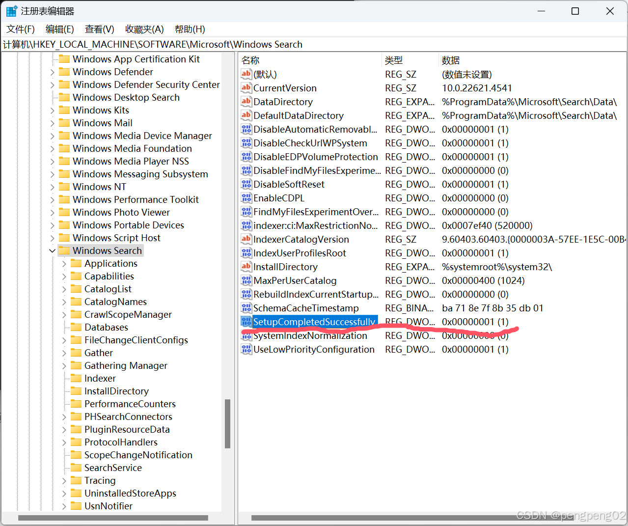This screenshot has width=628, height=526.
Task: Expand the Windows Defender key
Action: coord(52,72)
